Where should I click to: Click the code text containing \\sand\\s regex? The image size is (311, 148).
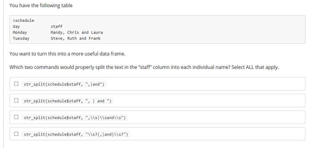75,117
